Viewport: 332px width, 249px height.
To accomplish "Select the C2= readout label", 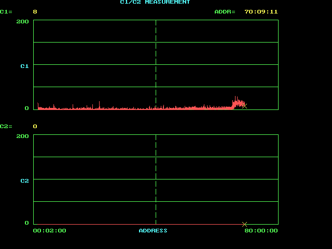I will coord(6,127).
